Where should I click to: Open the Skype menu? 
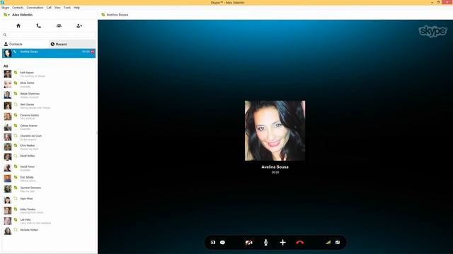click(x=5, y=8)
